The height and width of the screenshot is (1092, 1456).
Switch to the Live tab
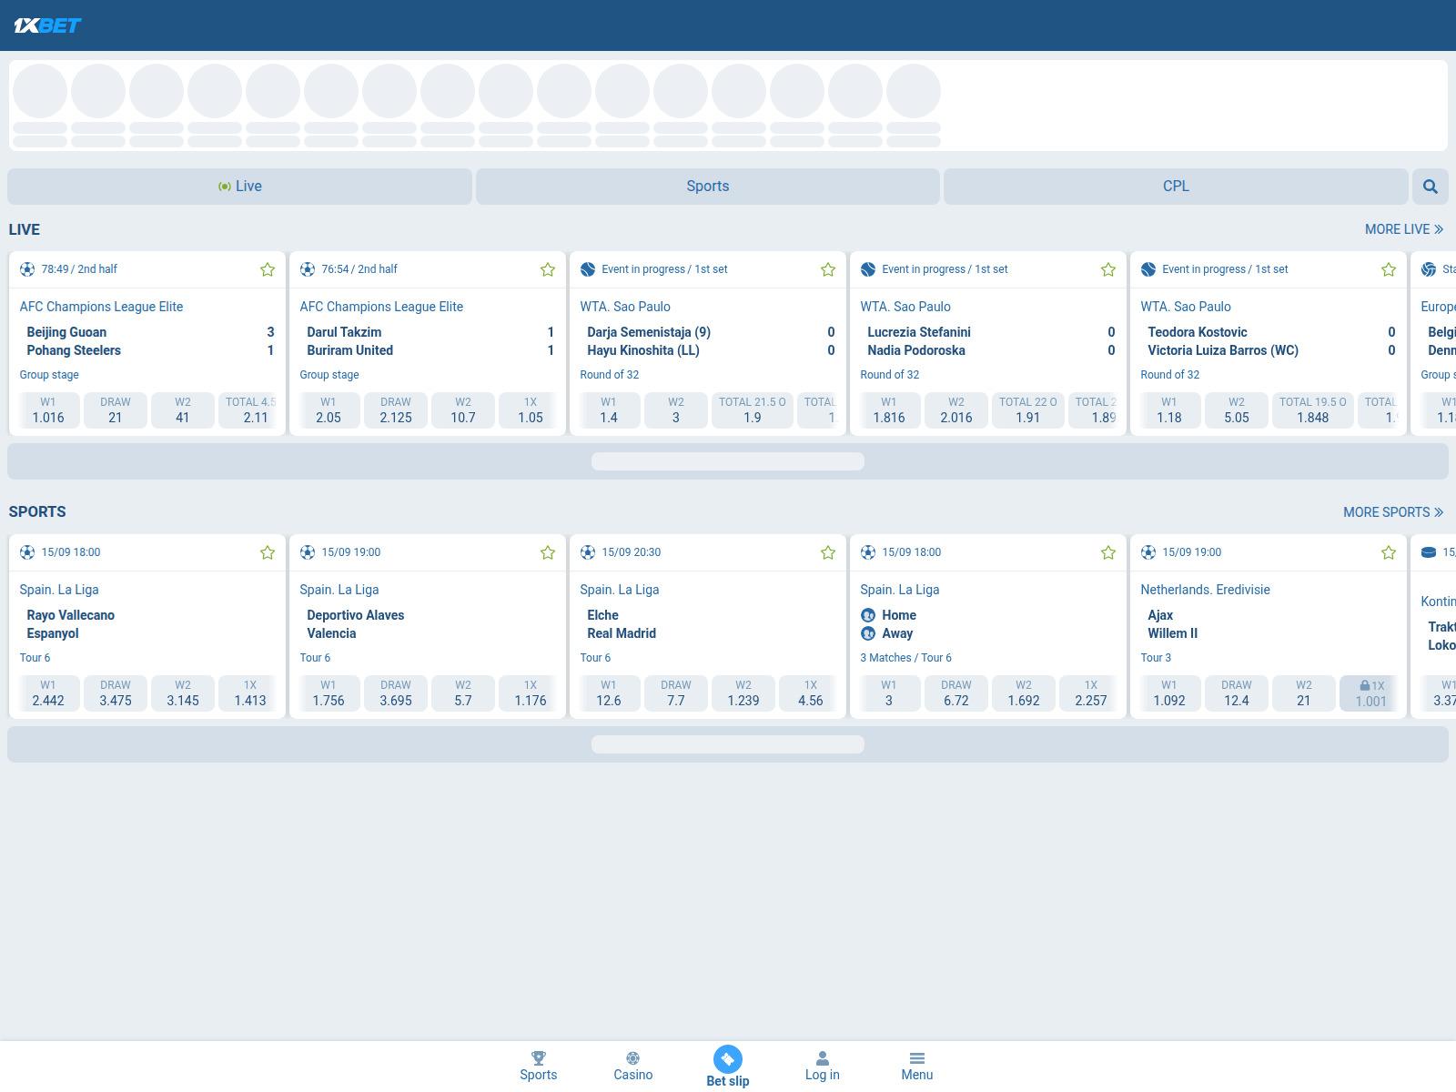pos(239,187)
